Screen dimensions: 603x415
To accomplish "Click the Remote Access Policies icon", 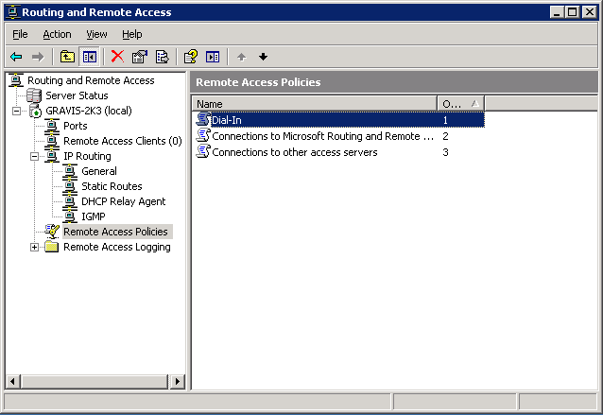I will (x=52, y=232).
